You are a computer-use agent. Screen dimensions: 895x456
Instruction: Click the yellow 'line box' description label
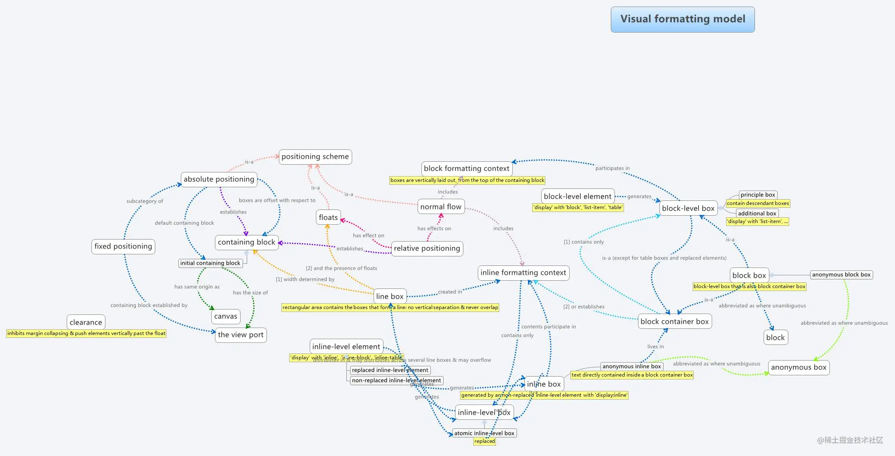tap(389, 307)
